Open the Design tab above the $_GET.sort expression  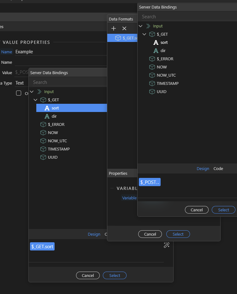(94, 234)
